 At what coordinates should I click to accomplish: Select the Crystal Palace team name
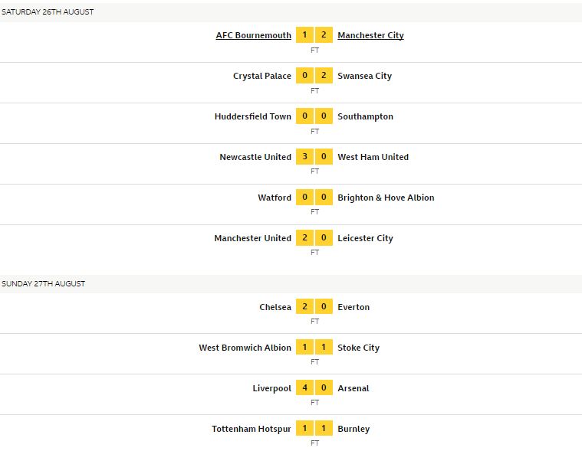(262, 76)
